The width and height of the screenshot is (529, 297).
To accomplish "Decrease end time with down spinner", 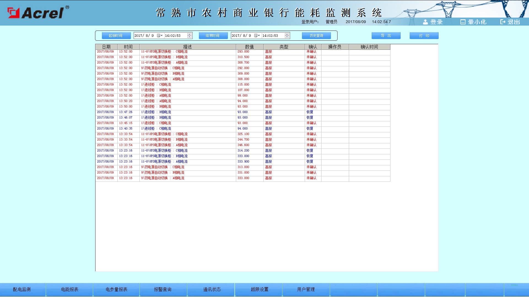I will (x=287, y=37).
